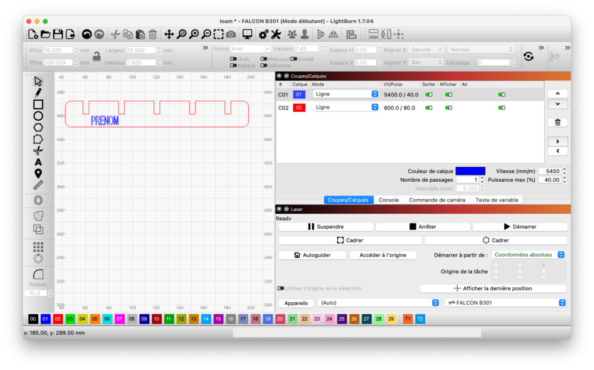
Task: Click the undo arrow icon
Action: (86, 34)
